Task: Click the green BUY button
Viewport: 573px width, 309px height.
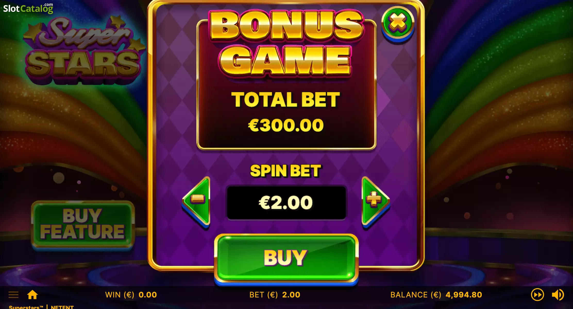Action: point(286,258)
